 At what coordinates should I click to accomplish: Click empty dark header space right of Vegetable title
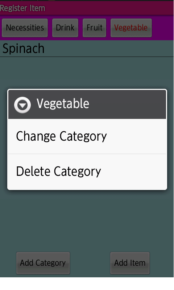(128, 104)
